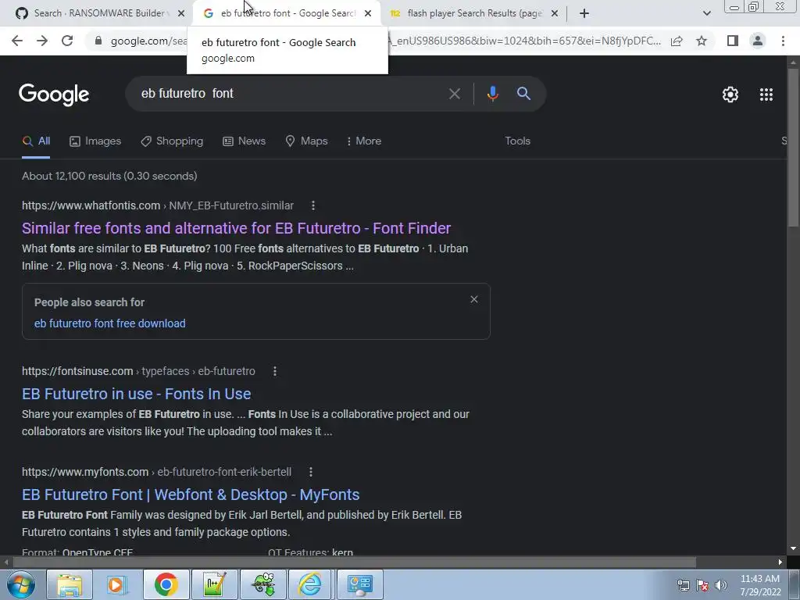
Task: Close the GitHub RANSOMWARE Builder tab
Action: [181, 14]
